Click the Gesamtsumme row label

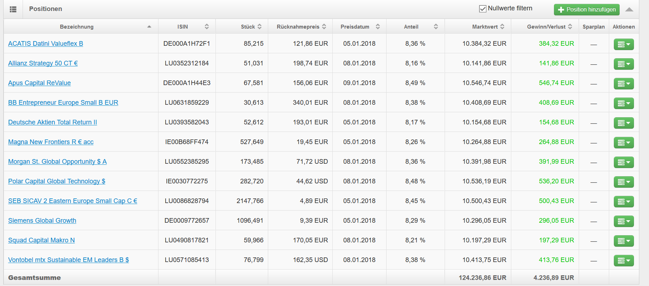pyautogui.click(x=34, y=278)
